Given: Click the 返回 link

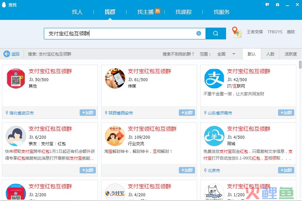Looking at the screenshot, I should coord(16,54).
